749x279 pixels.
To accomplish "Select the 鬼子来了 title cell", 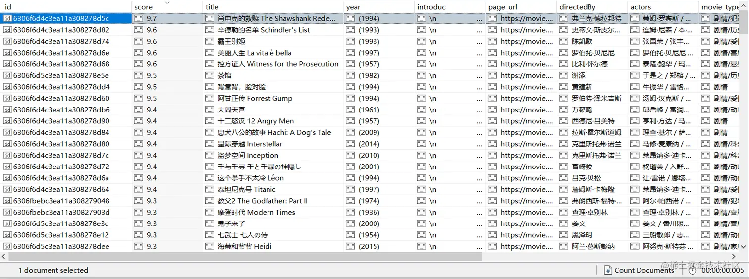I will [273, 223].
